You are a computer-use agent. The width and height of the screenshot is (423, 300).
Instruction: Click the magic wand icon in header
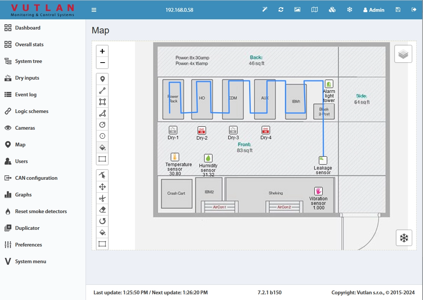[265, 10]
